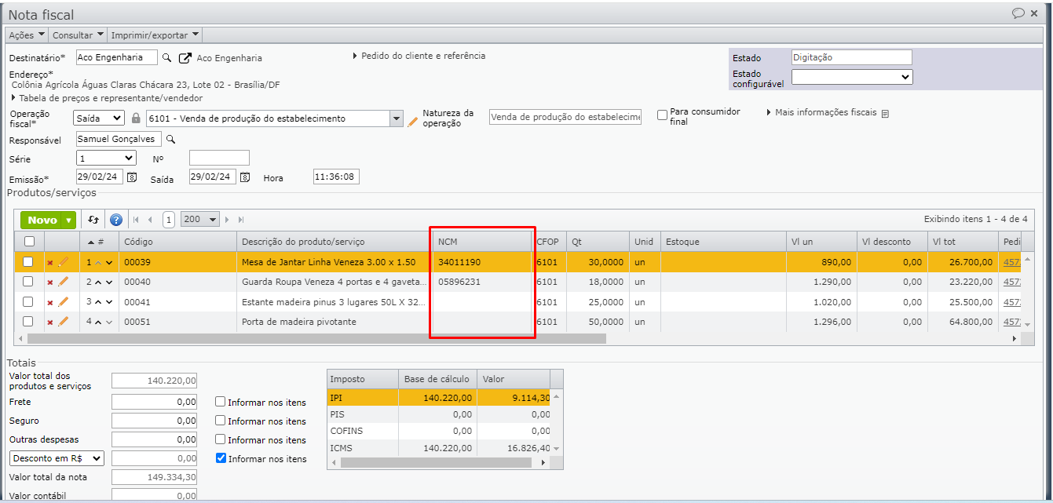Open the Imprimir/exportar menu
Viewport: 1053px width, 503px height.
click(155, 35)
